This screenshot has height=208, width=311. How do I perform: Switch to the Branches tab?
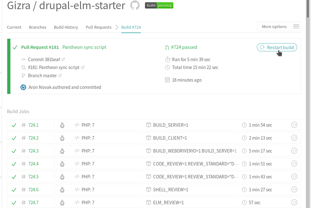coord(37,27)
